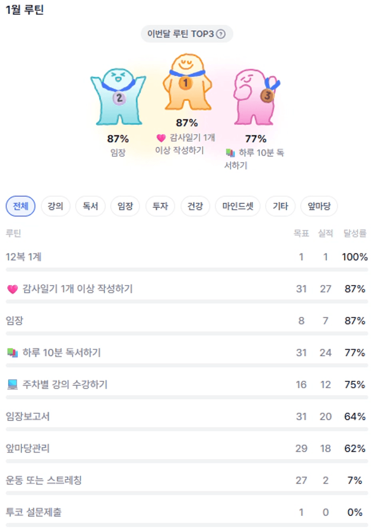Open the 임장보고서 routine row

(x=28, y=417)
